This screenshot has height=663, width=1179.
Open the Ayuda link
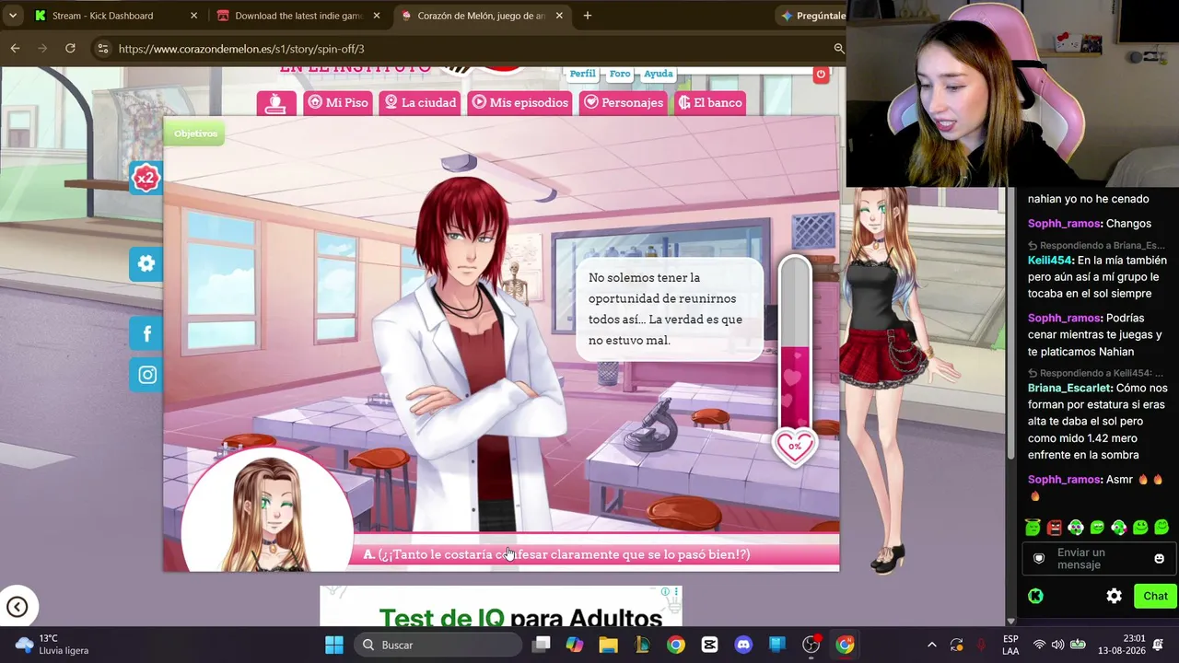coord(658,74)
